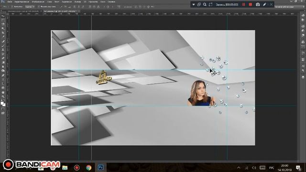Take a screenshot with Bandicam camera icon
This screenshot has height=172, width=306.
click(258, 4)
